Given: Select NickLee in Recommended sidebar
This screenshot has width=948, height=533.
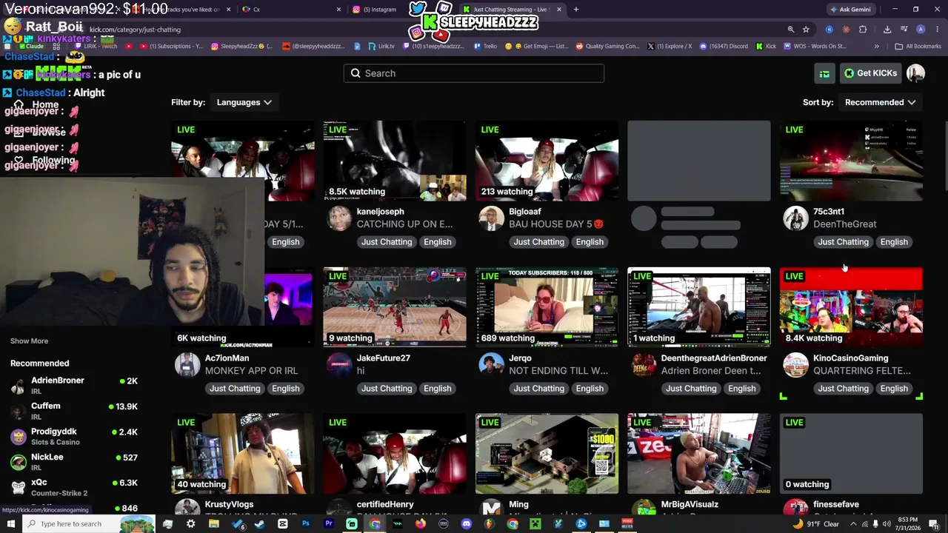Looking at the screenshot, I should [74, 463].
